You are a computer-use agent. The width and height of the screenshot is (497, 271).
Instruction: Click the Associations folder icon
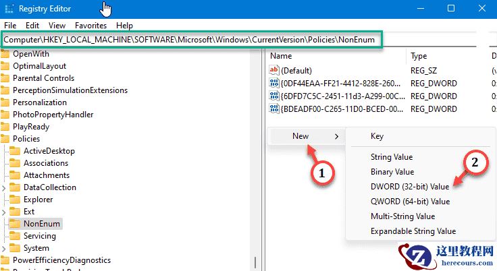pos(15,163)
